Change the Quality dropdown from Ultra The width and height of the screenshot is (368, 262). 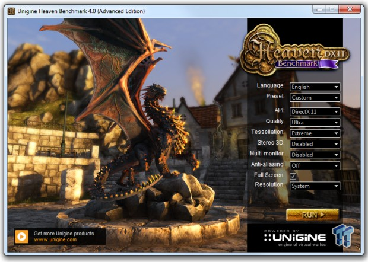click(x=315, y=122)
